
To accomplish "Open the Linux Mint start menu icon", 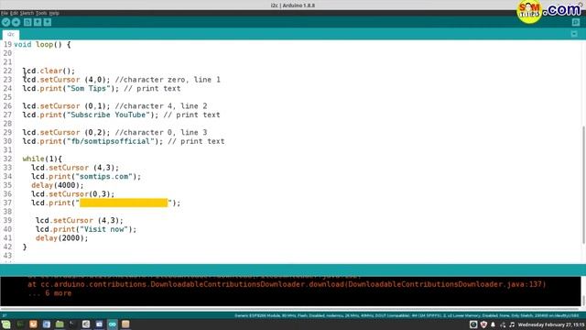I will 6,324.
